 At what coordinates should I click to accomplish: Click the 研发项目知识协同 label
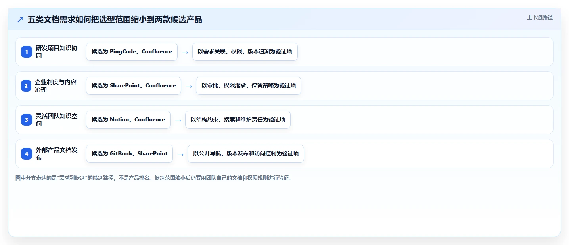[57, 52]
